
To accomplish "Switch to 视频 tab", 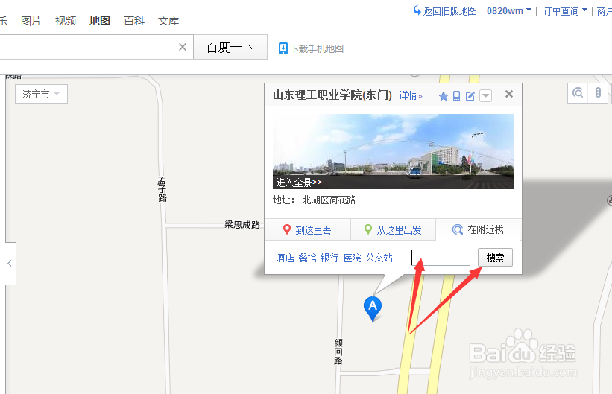I will click(66, 21).
